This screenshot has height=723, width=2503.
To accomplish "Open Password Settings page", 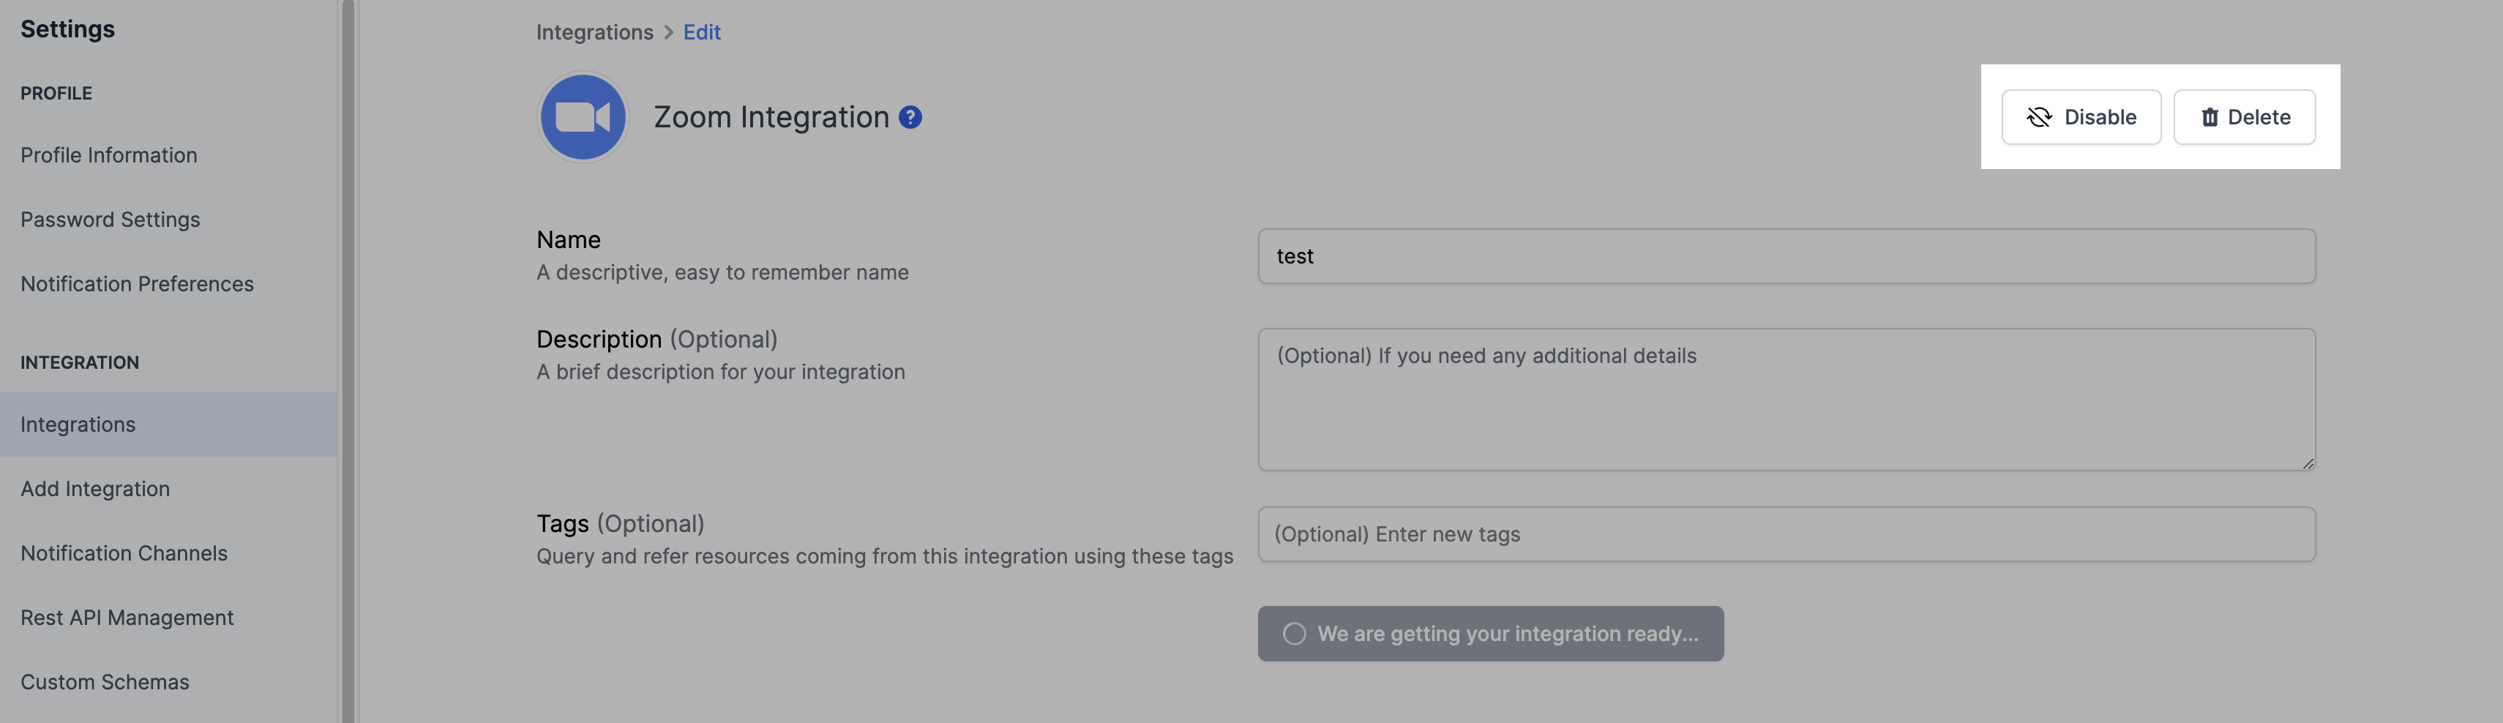I will point(110,220).
